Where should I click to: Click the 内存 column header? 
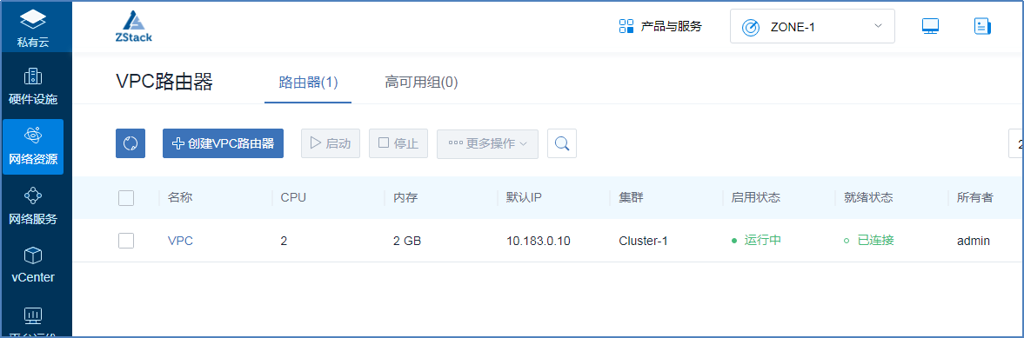tap(405, 198)
